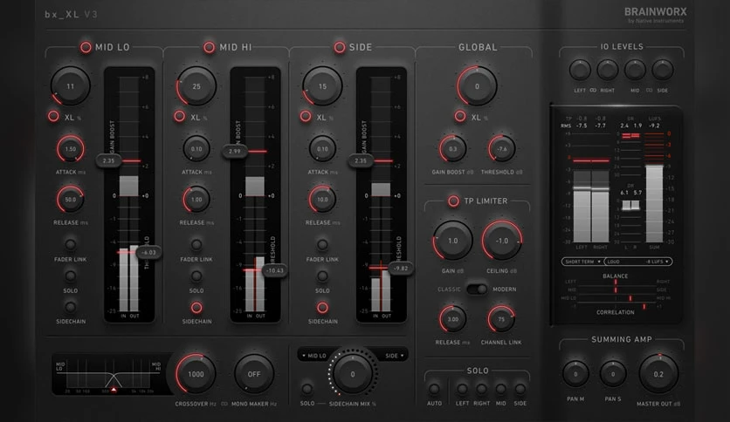Click the MID LO Release knob 50.0

pos(71,200)
